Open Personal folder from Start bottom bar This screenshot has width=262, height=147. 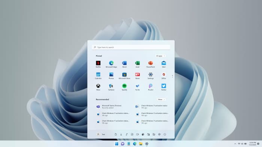[148, 134]
